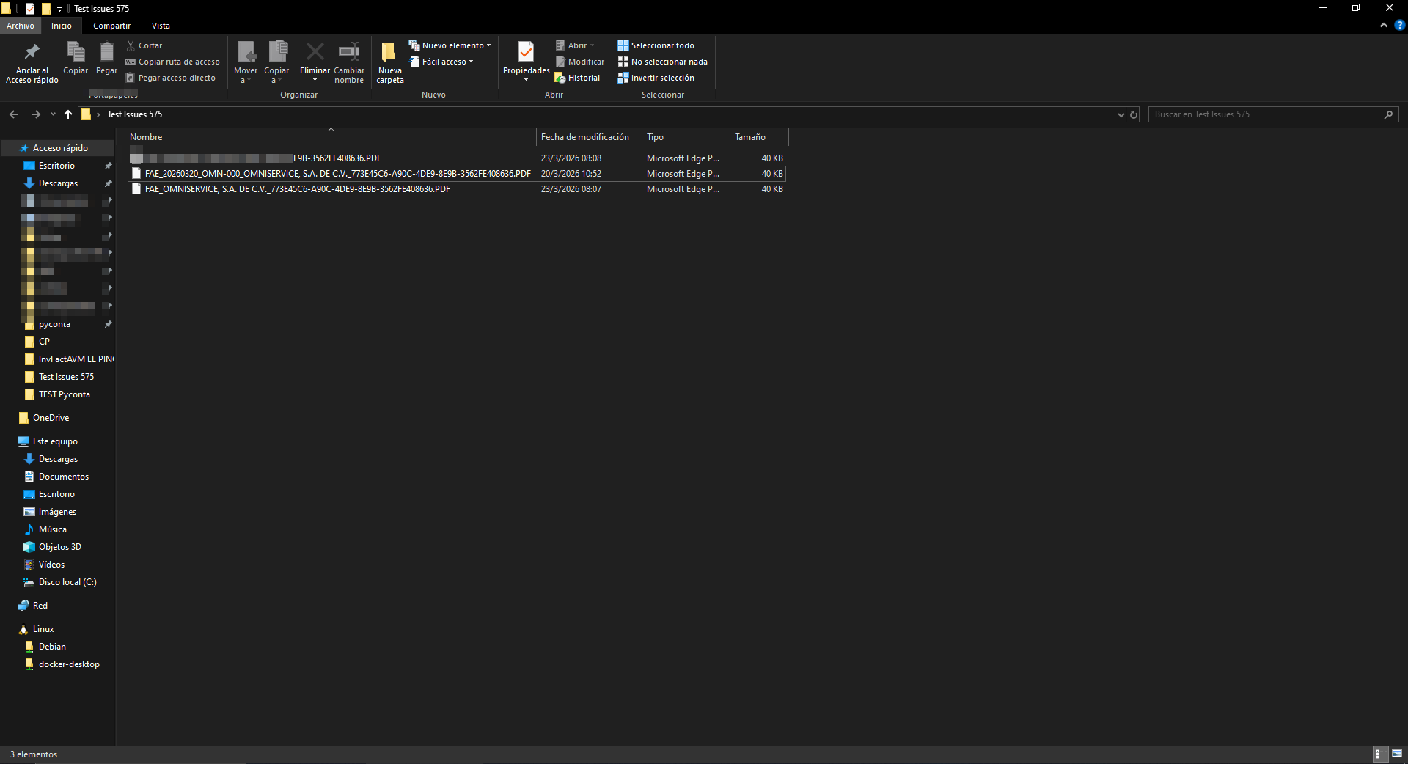
Task: Click the Pegar ribbon icon
Action: coord(106,52)
